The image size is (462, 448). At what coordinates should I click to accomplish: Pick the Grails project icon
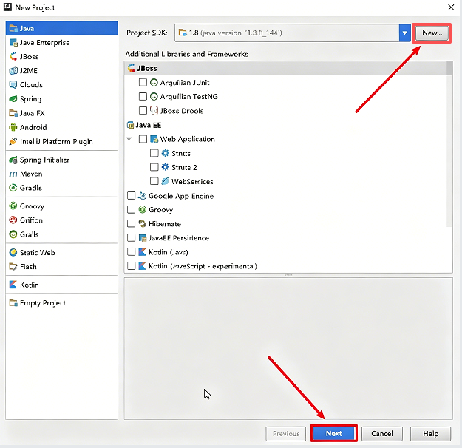click(x=13, y=234)
